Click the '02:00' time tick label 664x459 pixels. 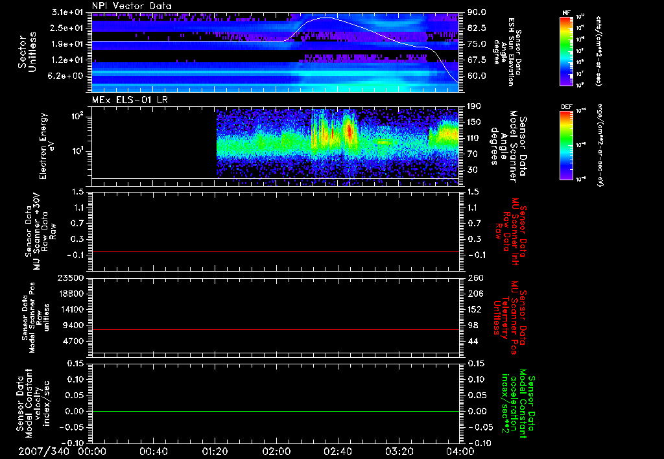click(x=276, y=451)
